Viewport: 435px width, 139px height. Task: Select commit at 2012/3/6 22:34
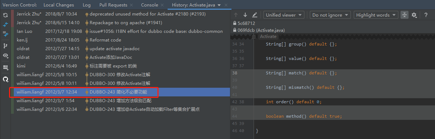120,109
